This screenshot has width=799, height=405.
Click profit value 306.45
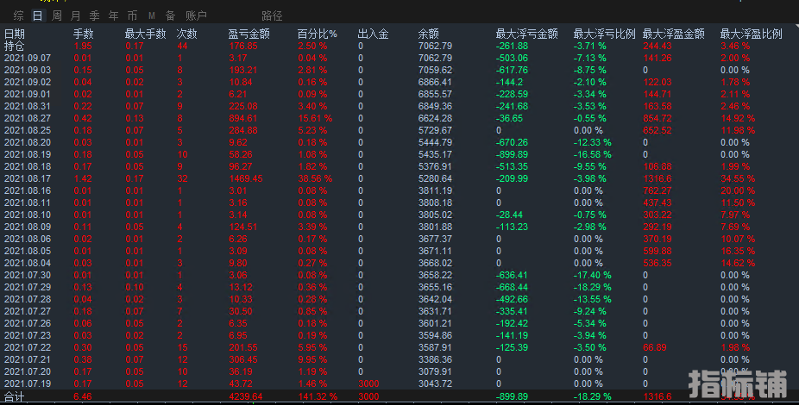click(243, 359)
